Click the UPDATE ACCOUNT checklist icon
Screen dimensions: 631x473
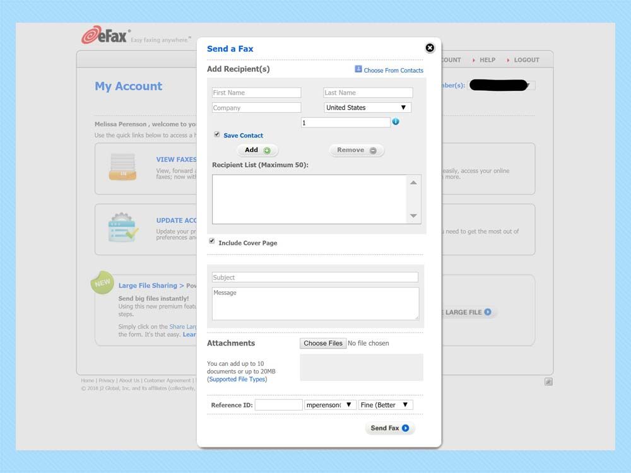pos(122,230)
